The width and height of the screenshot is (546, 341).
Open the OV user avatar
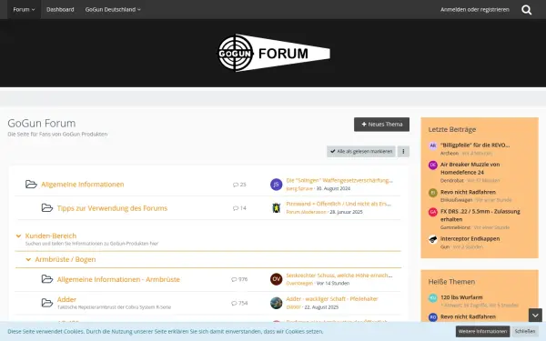tap(276, 279)
